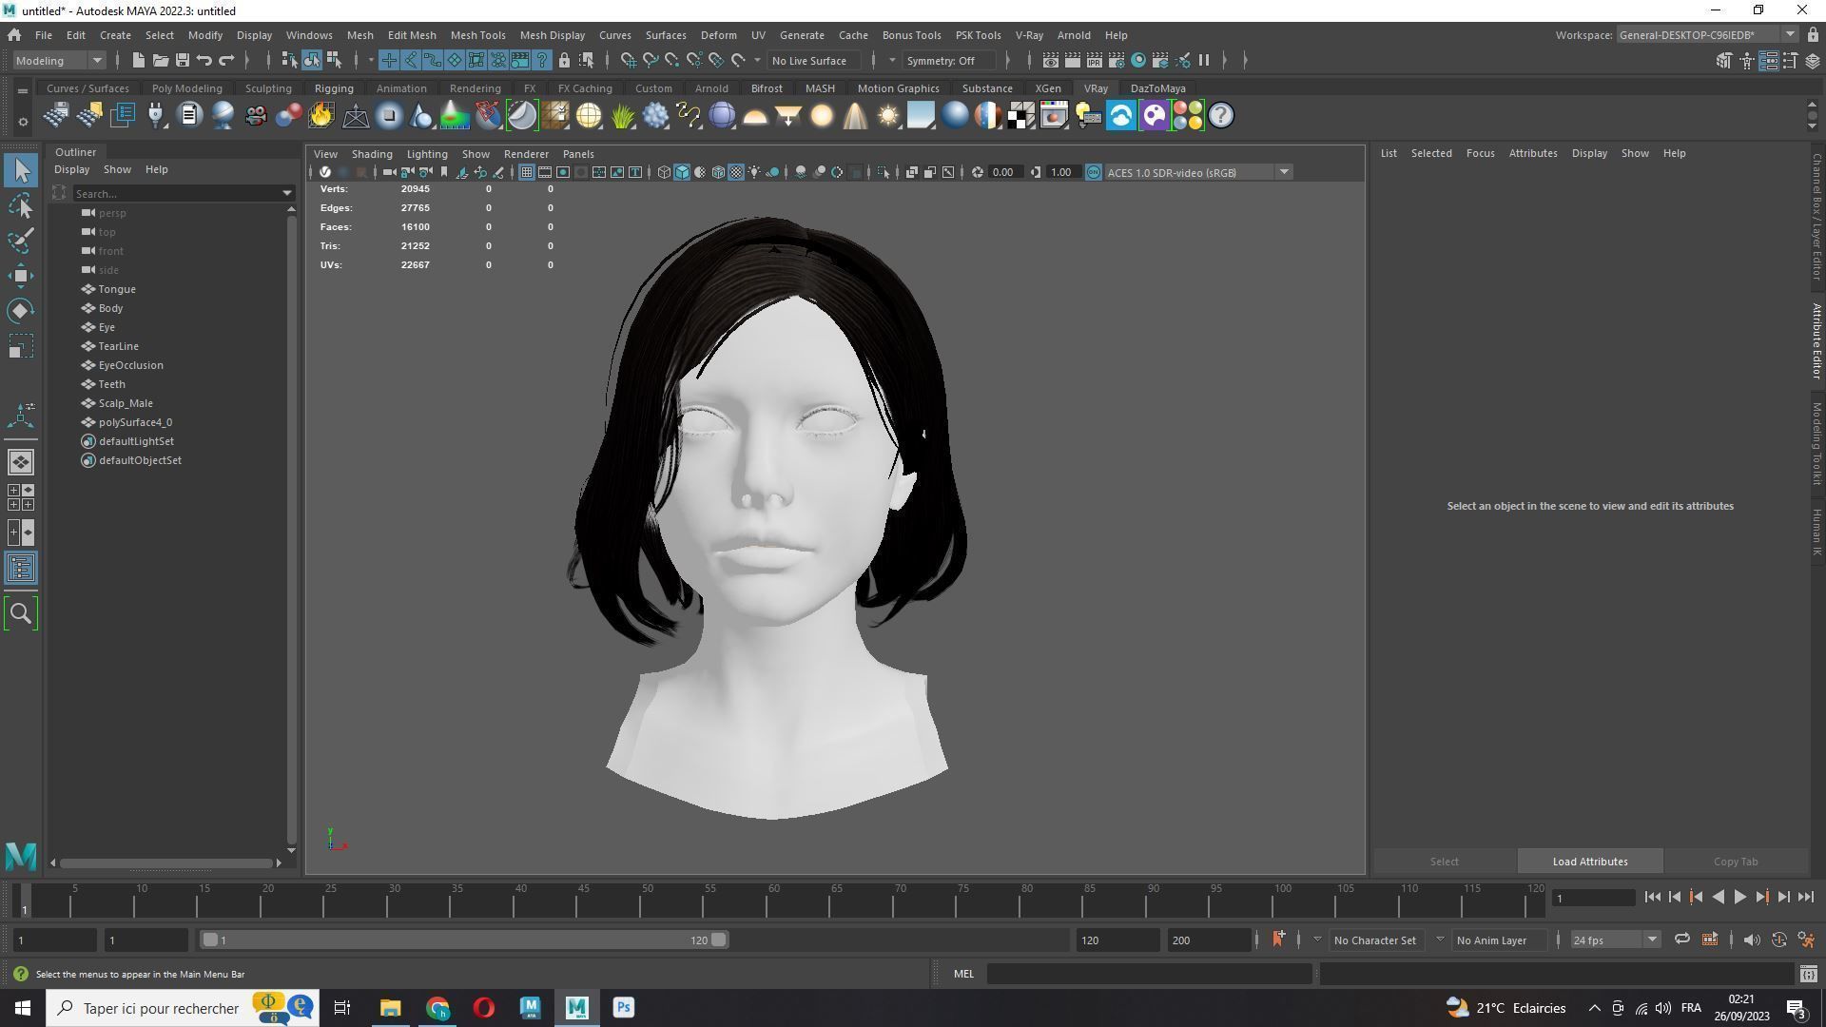Open the search magnifier in left toolbox
Viewport: 1826px width, 1027px height.
point(21,614)
